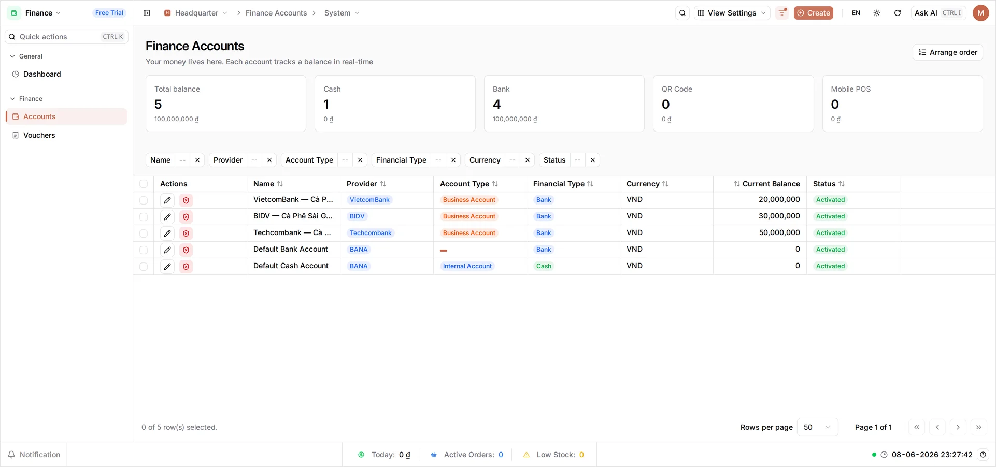Image resolution: width=996 pixels, height=467 pixels.
Task: Click the Arrange order button
Action: (947, 52)
